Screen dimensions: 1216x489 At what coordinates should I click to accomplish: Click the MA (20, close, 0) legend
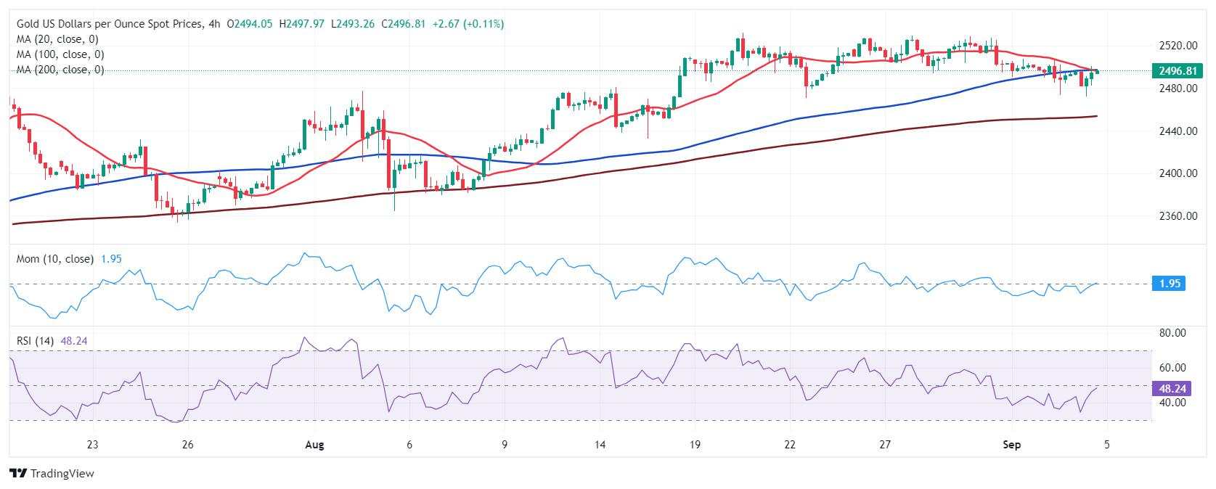point(57,39)
